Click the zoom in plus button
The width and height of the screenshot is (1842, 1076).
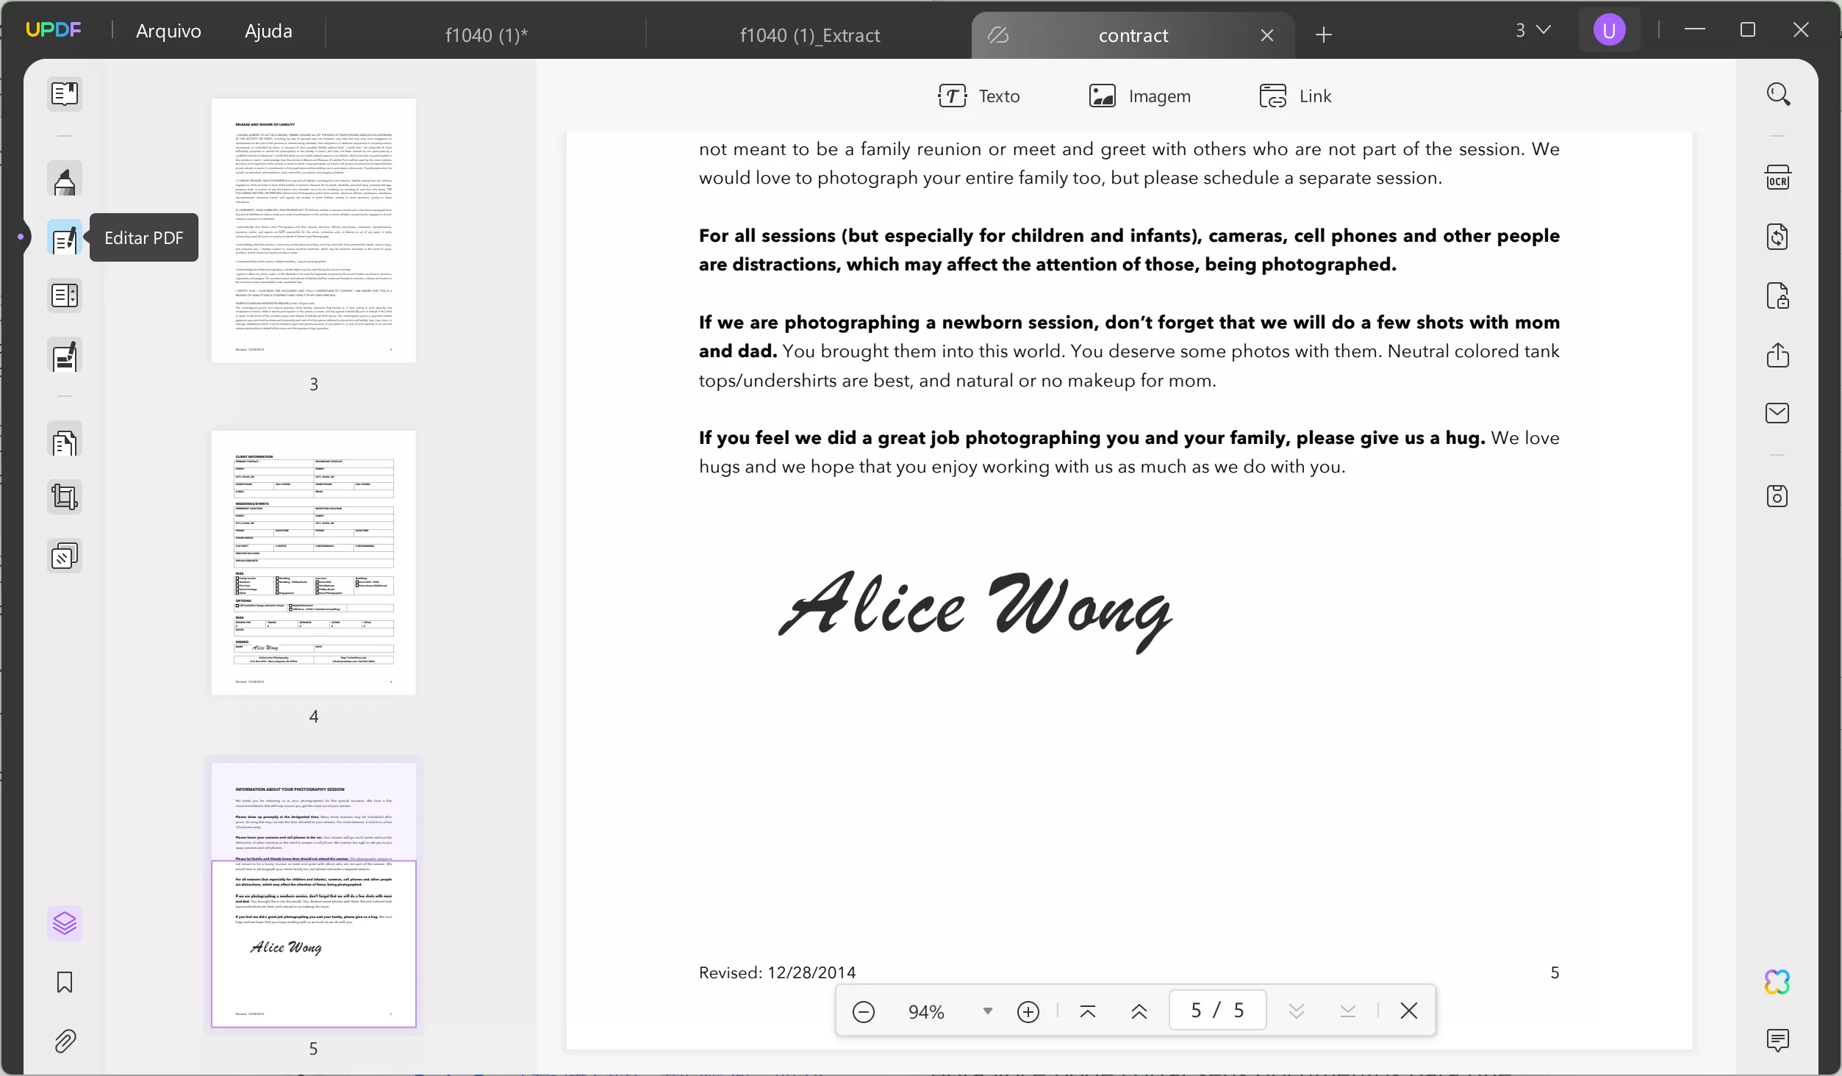[x=1028, y=1011]
